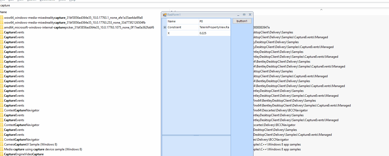
Task: Select the Name property row
Action: 199,21
